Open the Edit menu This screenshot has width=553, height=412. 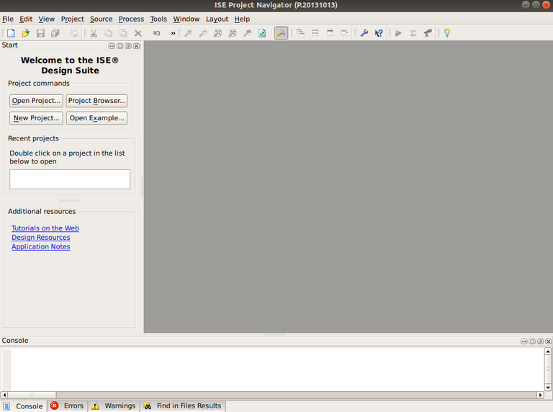point(26,19)
